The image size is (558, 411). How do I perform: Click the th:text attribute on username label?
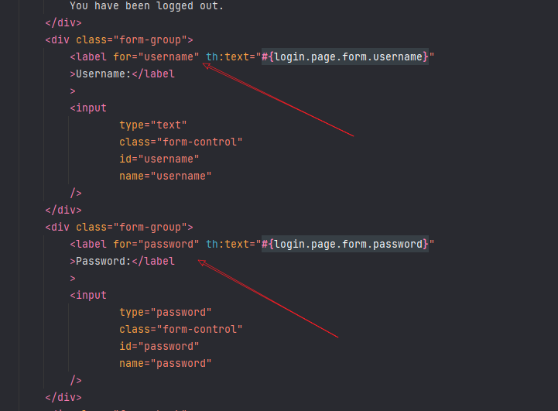tap(231, 57)
